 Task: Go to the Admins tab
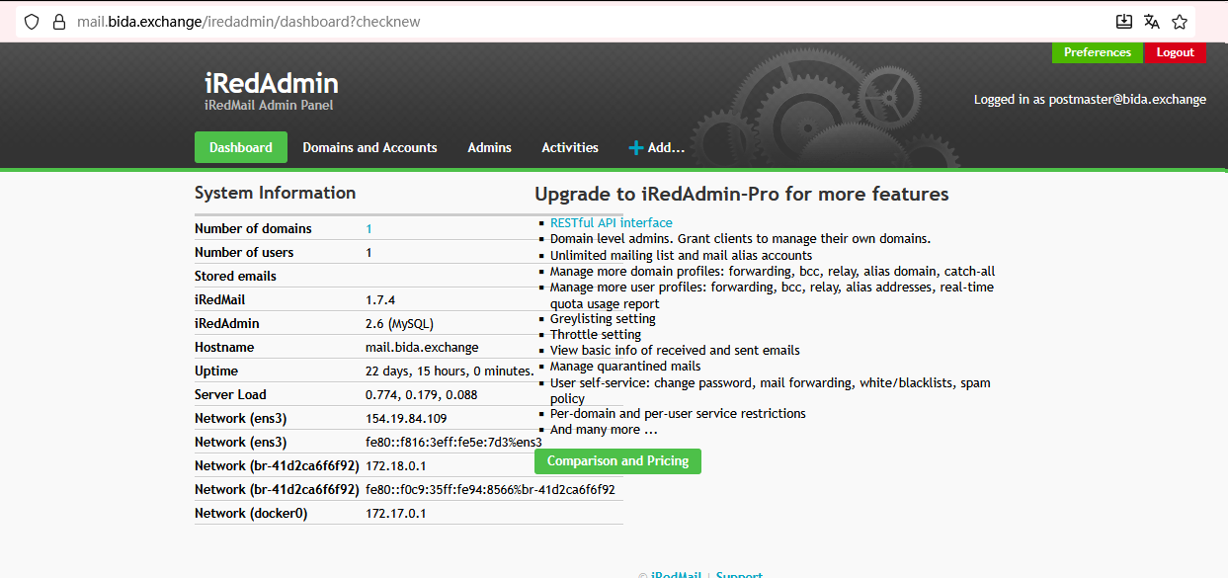pyautogui.click(x=489, y=147)
